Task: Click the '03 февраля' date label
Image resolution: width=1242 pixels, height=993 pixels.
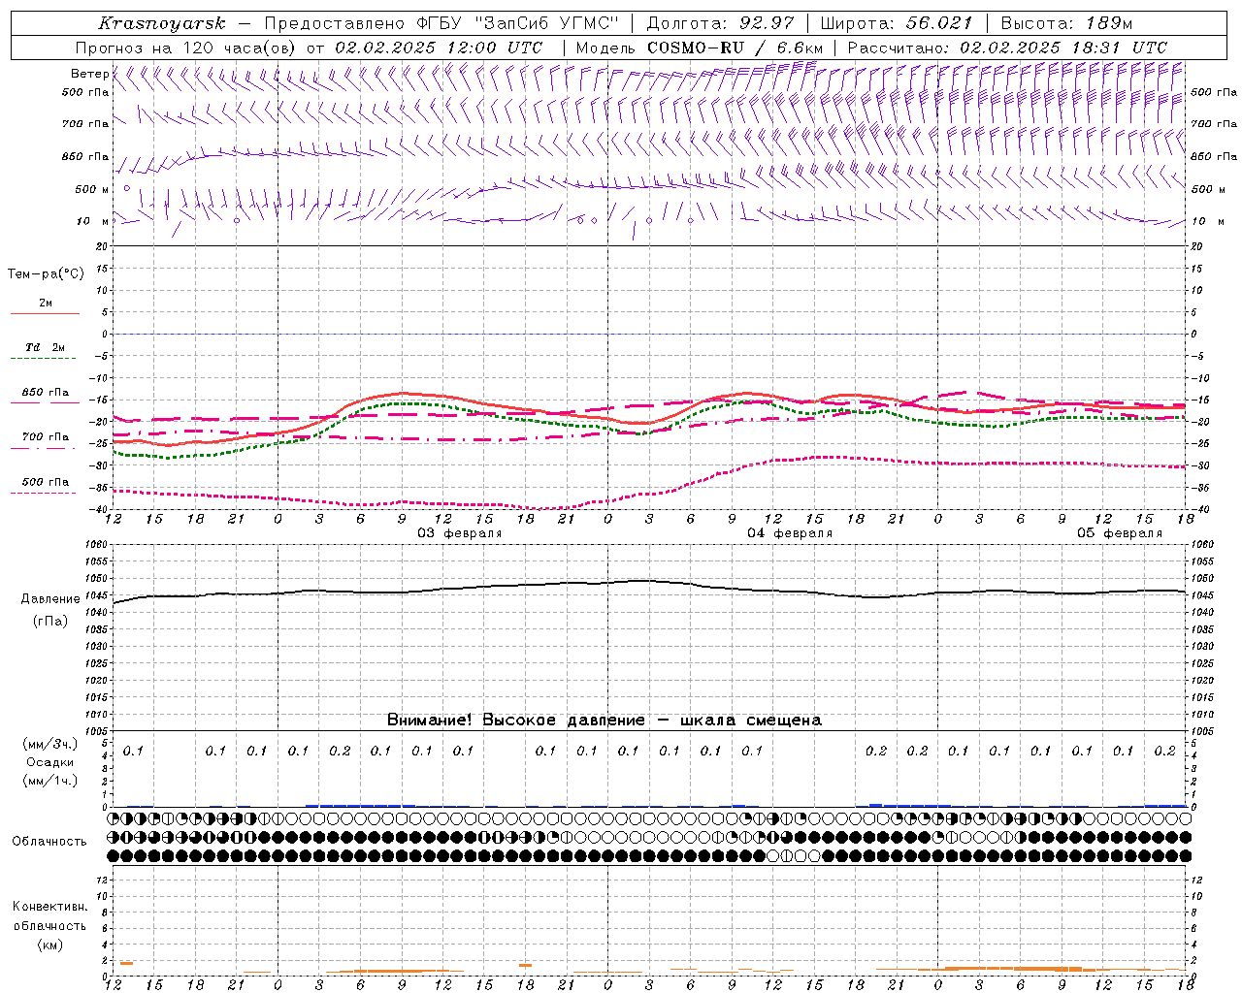Action: (460, 533)
